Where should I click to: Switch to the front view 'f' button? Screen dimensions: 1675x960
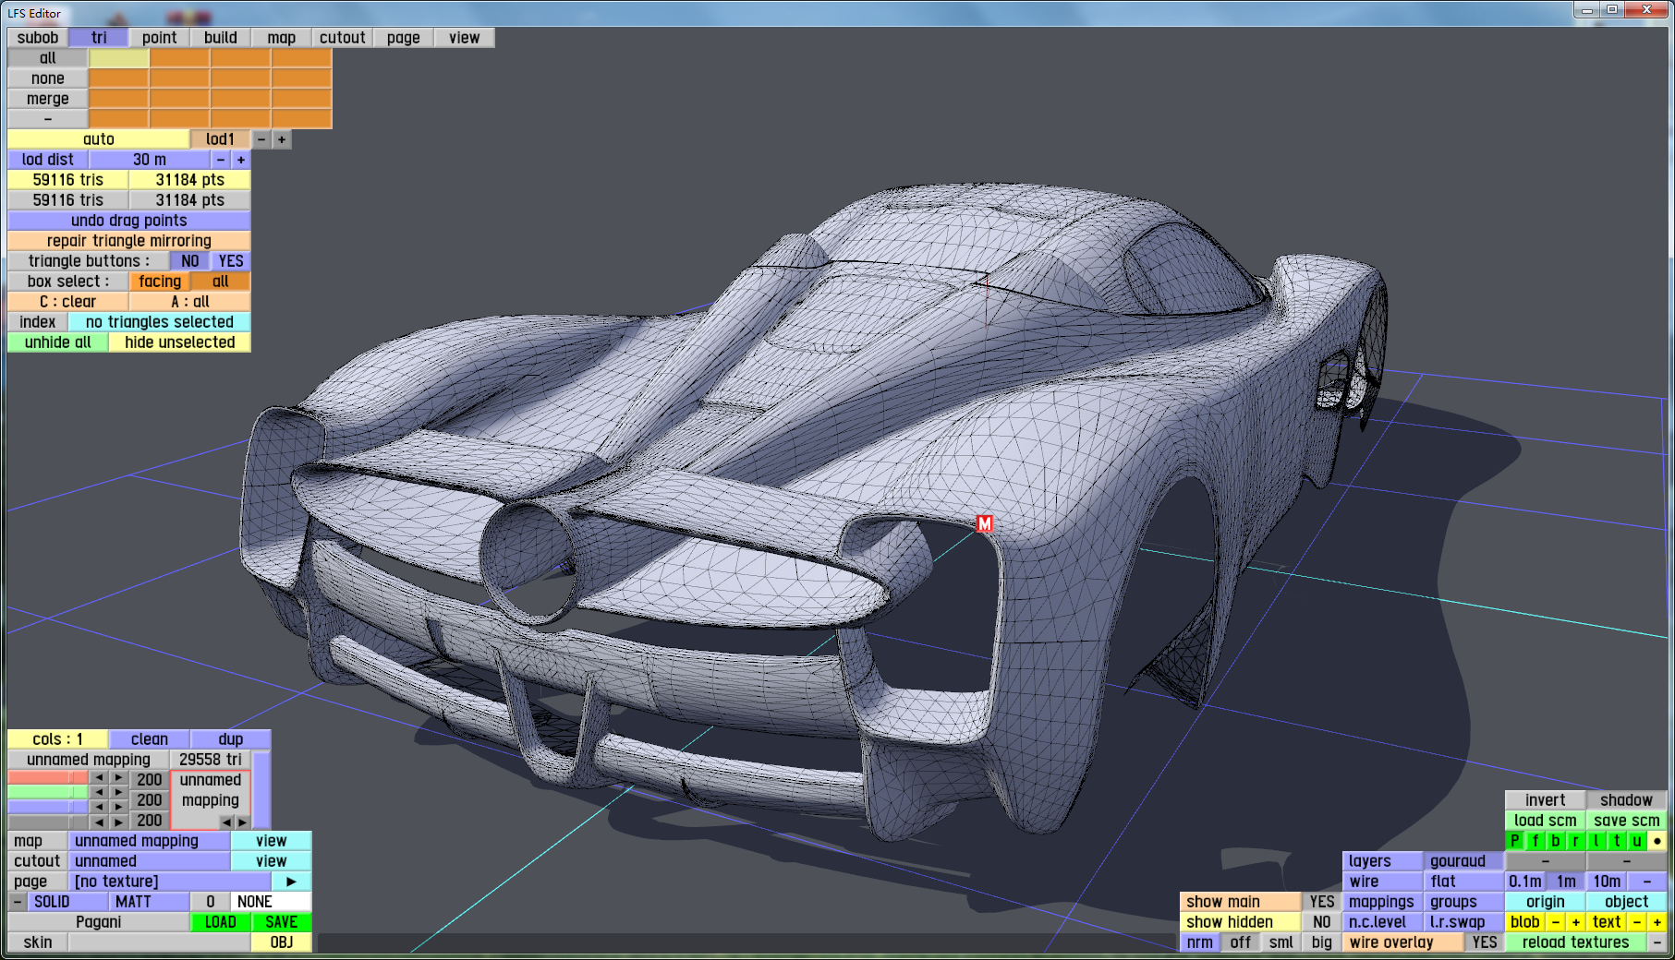1535,841
